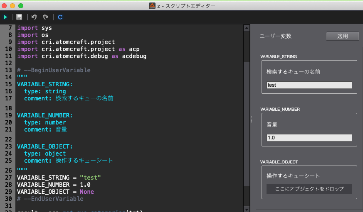Click line "import cri.atomcraft.project as acp"

(78, 49)
